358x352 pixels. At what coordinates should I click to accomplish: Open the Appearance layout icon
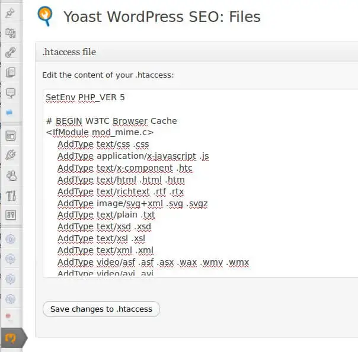tap(11, 136)
